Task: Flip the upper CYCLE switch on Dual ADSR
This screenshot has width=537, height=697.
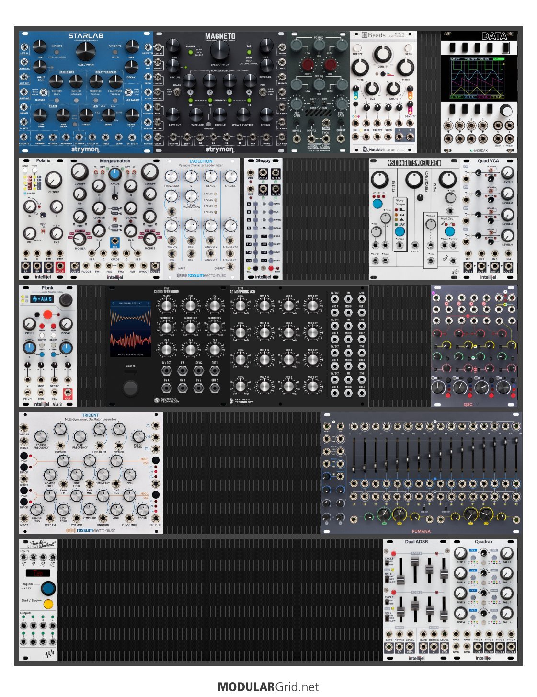Action: [x=386, y=563]
